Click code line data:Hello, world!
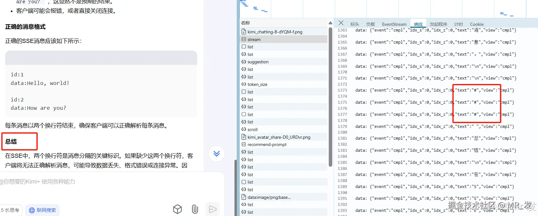Image resolution: width=538 pixels, height=216 pixels. tap(40, 83)
